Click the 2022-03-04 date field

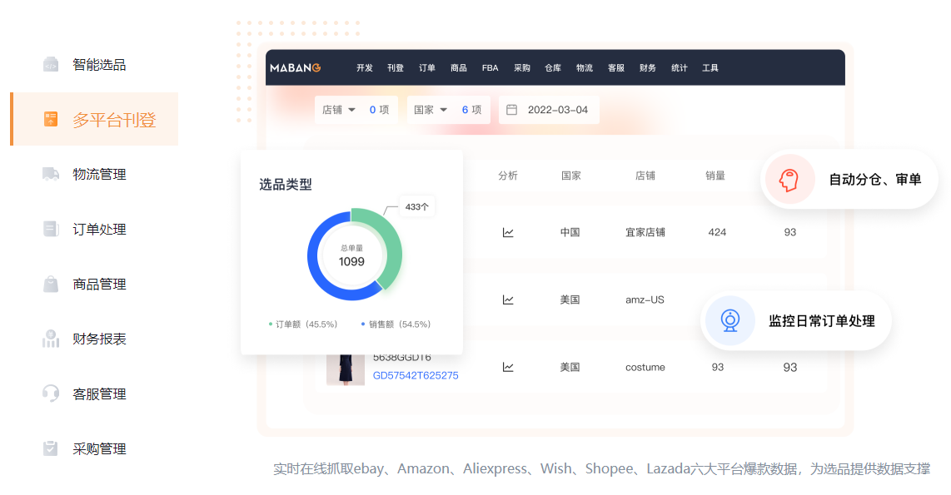tap(549, 110)
